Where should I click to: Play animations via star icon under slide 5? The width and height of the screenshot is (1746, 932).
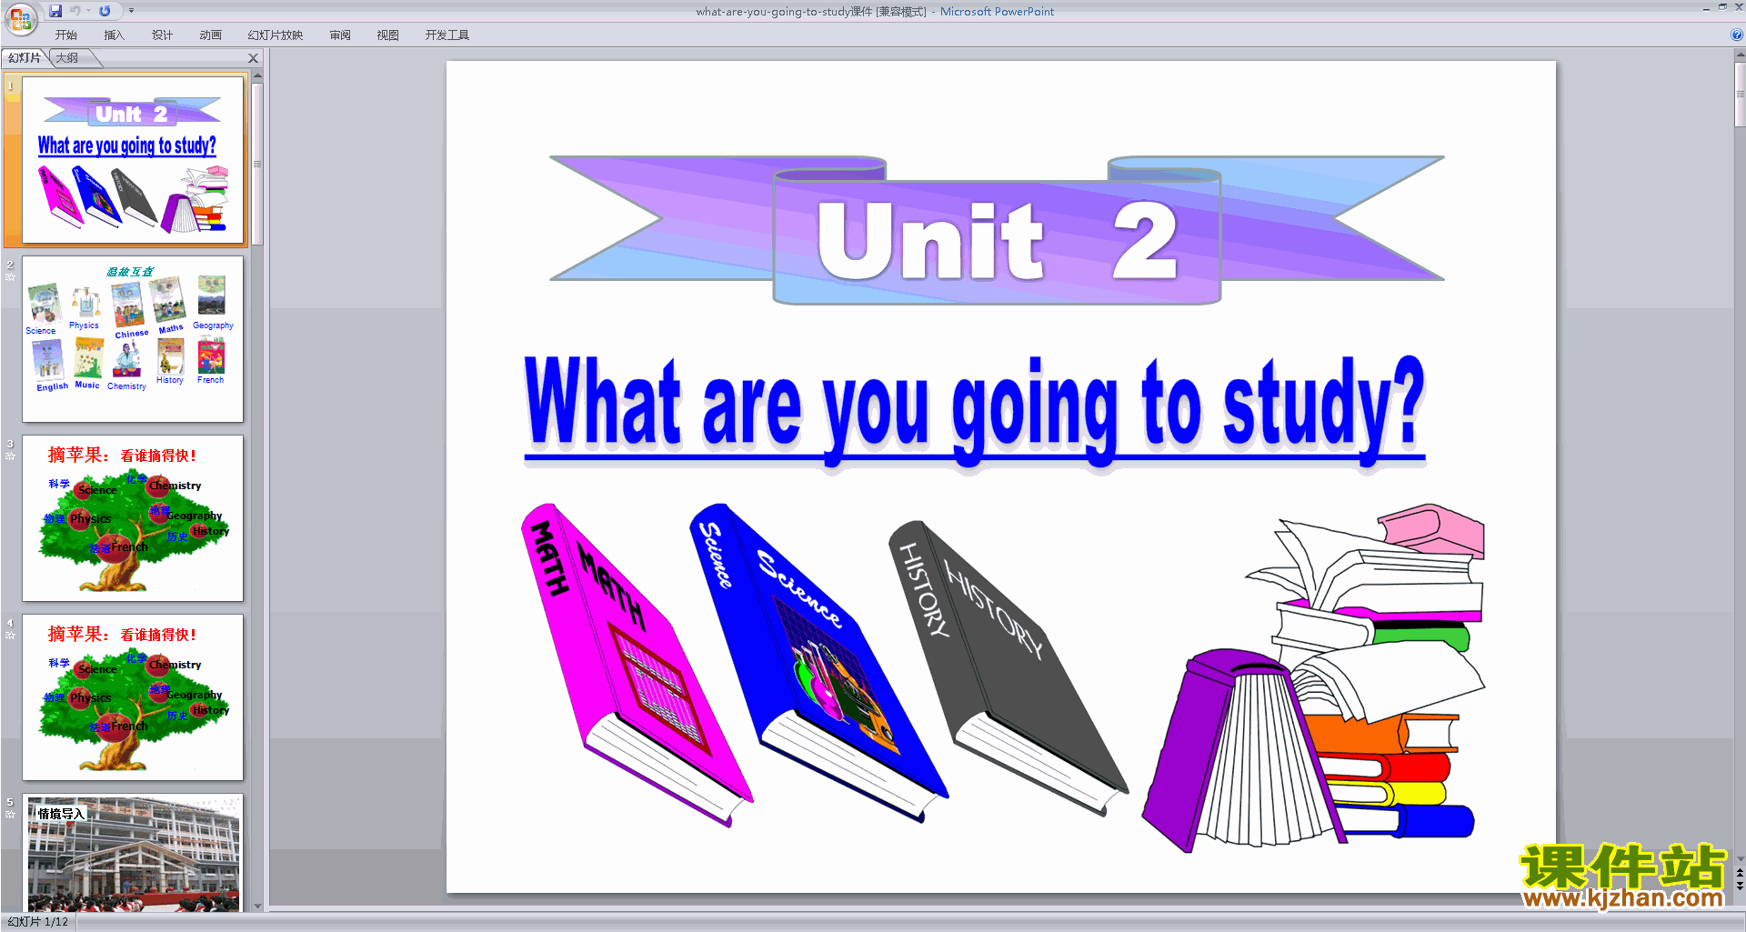10,814
